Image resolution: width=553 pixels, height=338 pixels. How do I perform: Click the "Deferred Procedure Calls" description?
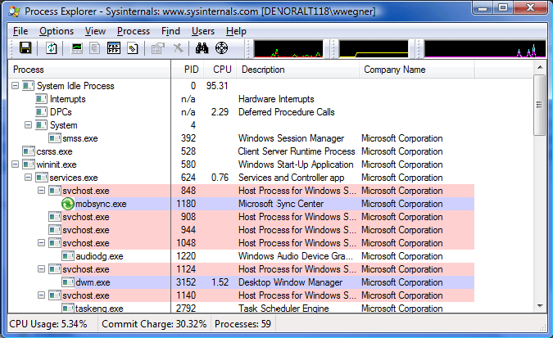[287, 112]
